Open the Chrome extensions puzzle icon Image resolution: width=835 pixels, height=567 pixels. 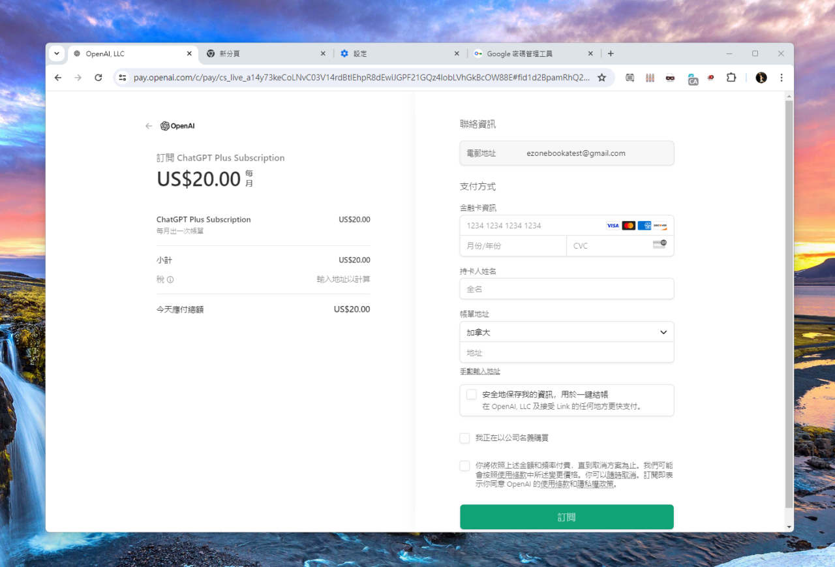point(731,77)
